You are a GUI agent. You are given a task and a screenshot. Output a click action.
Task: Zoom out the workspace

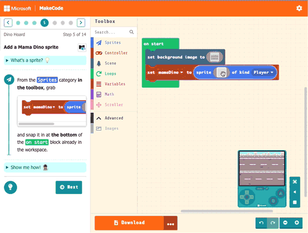(x=285, y=223)
